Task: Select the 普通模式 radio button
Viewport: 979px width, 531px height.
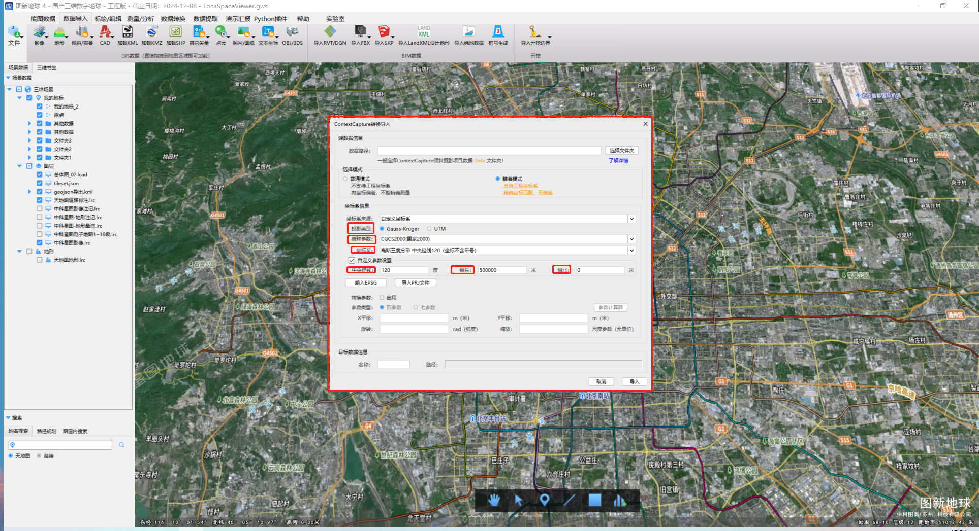Action: (x=345, y=179)
